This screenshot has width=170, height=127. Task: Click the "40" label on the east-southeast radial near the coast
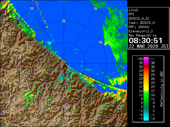point(101,85)
